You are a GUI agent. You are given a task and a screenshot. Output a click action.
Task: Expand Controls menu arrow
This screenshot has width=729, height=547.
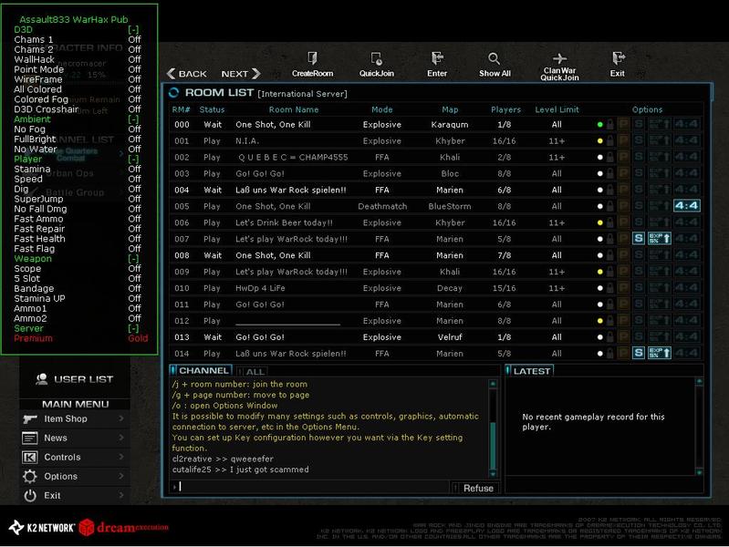[x=121, y=457]
